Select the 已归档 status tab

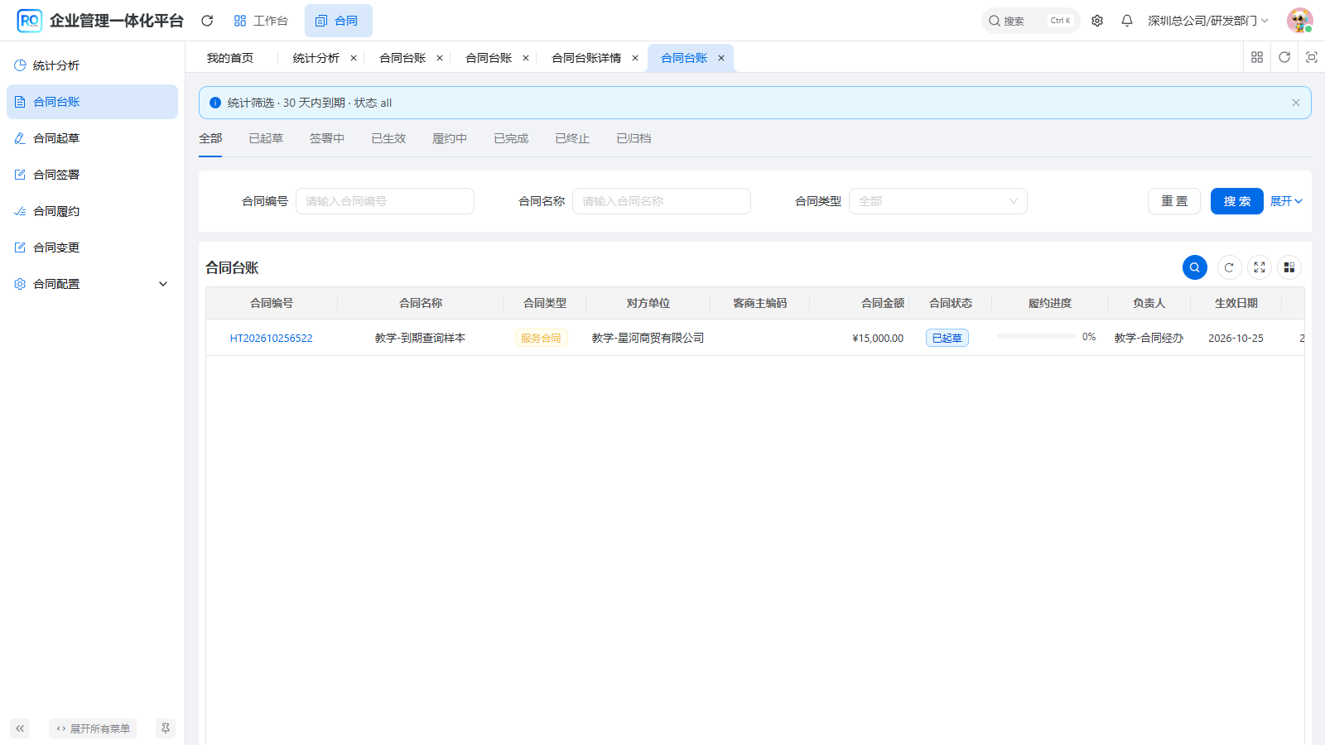point(634,138)
